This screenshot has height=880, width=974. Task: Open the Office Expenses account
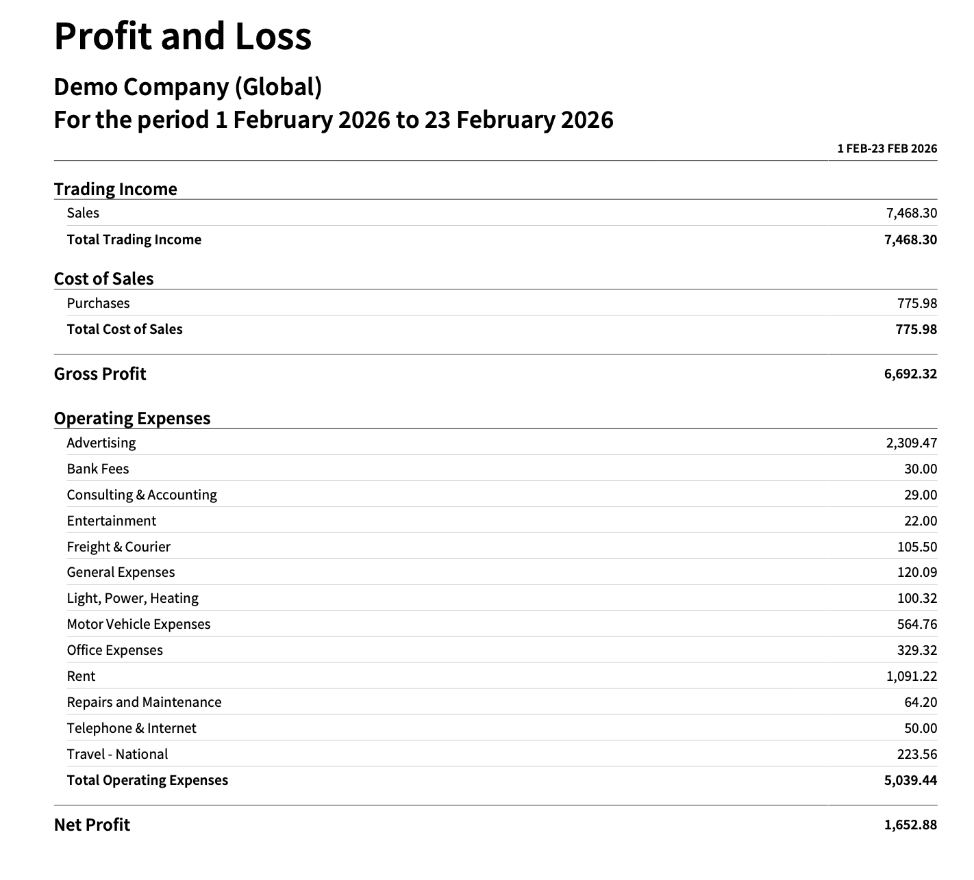point(115,650)
